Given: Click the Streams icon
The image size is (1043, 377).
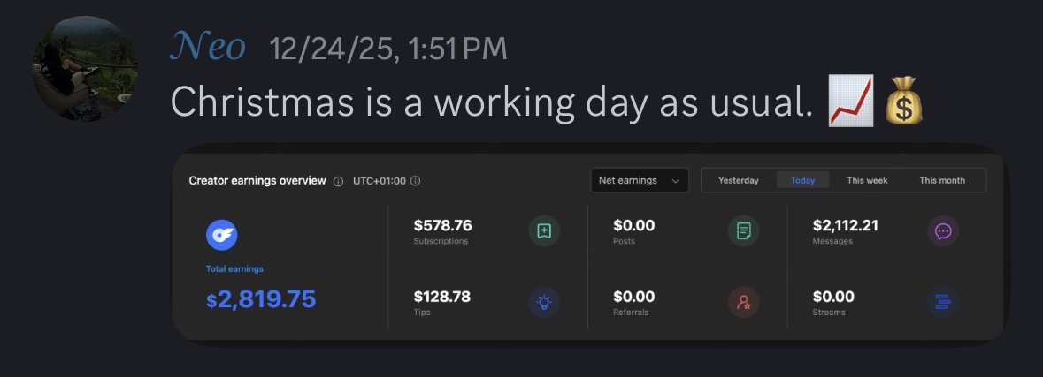Looking at the screenshot, I should (943, 303).
